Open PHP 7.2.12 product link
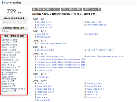 (x=92, y=95)
